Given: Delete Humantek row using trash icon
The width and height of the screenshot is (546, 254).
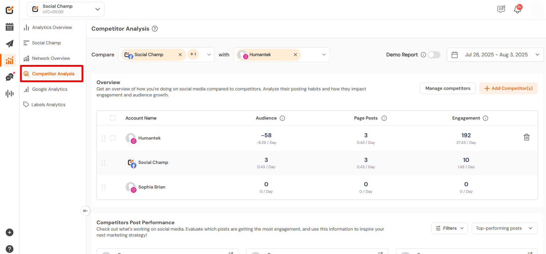Looking at the screenshot, I should pos(527,137).
